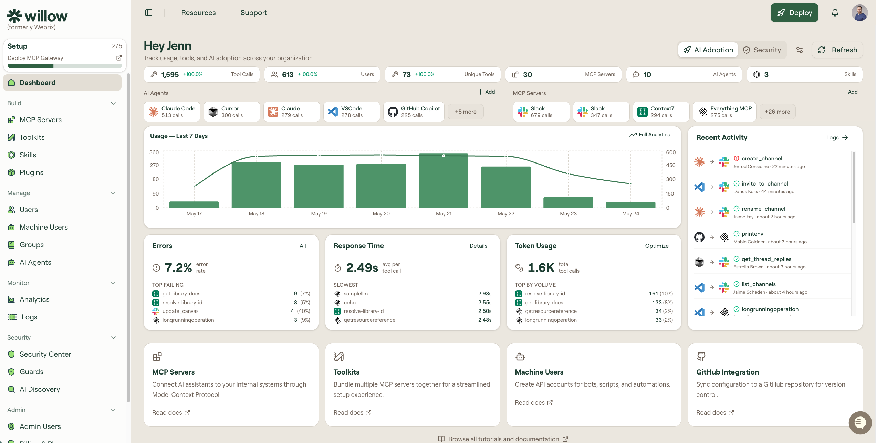Click the Setup progress bar
Screen dimensions: 876x443
(65, 66)
